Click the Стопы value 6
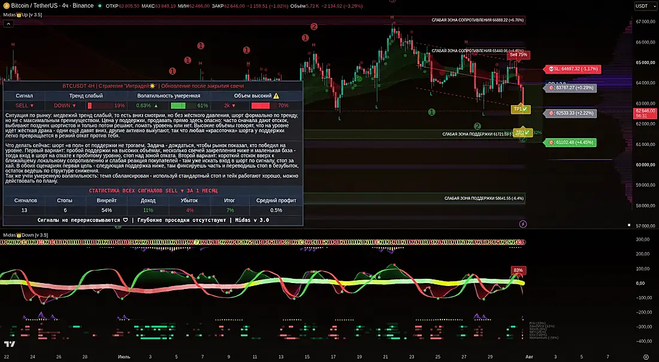This screenshot has width=659, height=362. 65,211
